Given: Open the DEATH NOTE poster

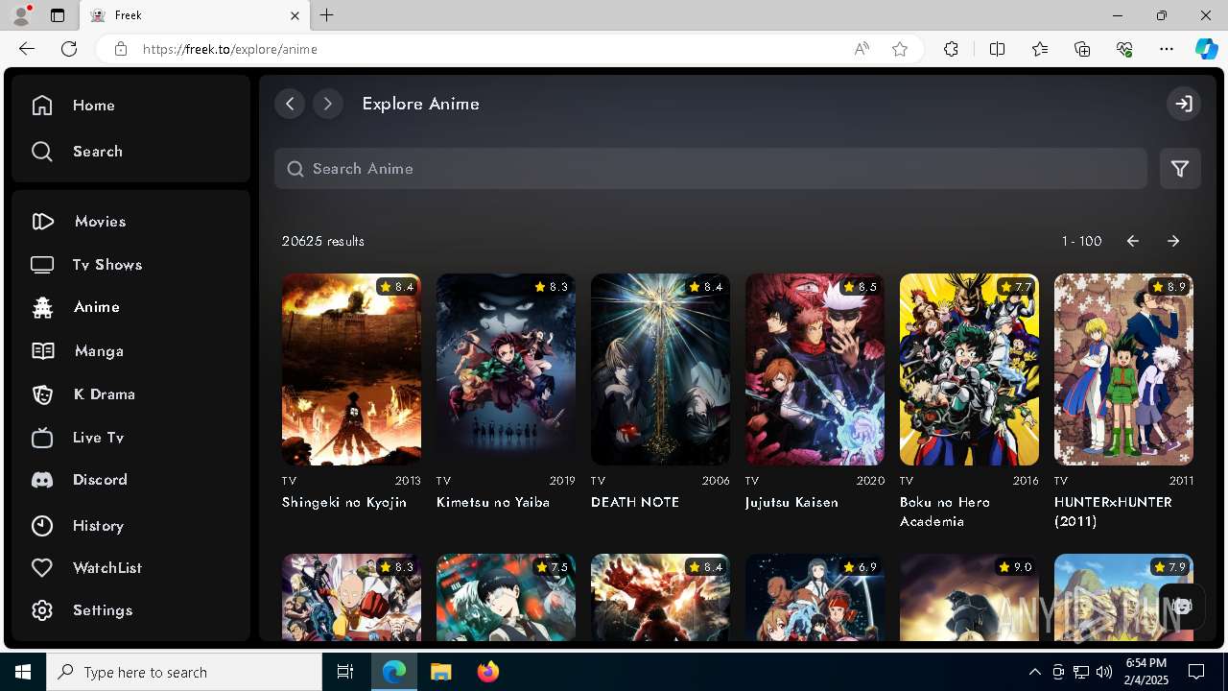Looking at the screenshot, I should (x=660, y=369).
